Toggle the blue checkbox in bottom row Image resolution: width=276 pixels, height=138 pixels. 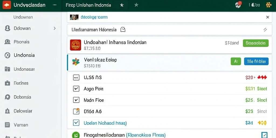pos(264,135)
